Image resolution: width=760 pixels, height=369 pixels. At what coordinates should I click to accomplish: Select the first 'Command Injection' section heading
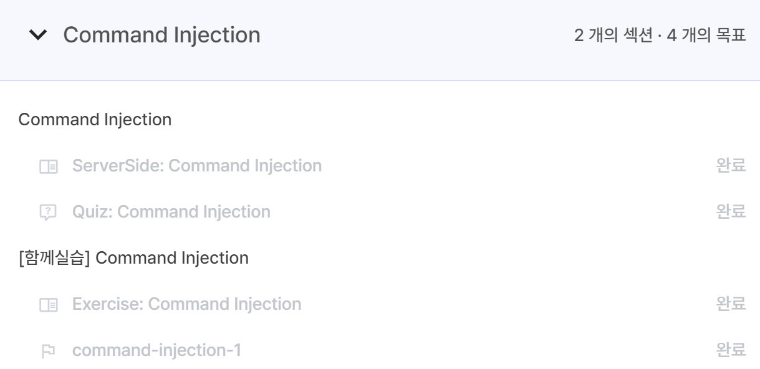(95, 119)
